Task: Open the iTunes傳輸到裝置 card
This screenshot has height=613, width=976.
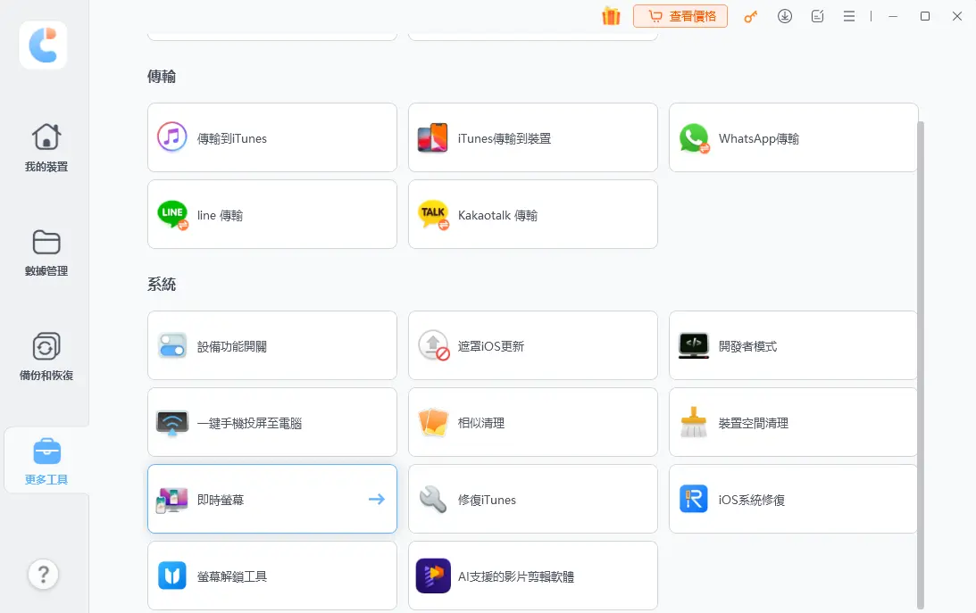Action: coord(533,137)
